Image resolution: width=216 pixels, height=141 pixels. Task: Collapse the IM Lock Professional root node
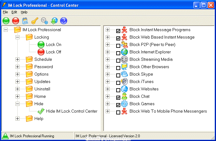pyautogui.click(x=6, y=30)
